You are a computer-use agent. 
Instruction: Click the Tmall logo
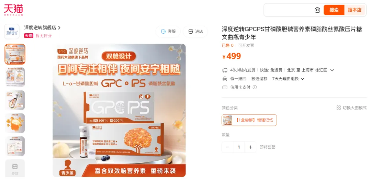tap(13, 10)
